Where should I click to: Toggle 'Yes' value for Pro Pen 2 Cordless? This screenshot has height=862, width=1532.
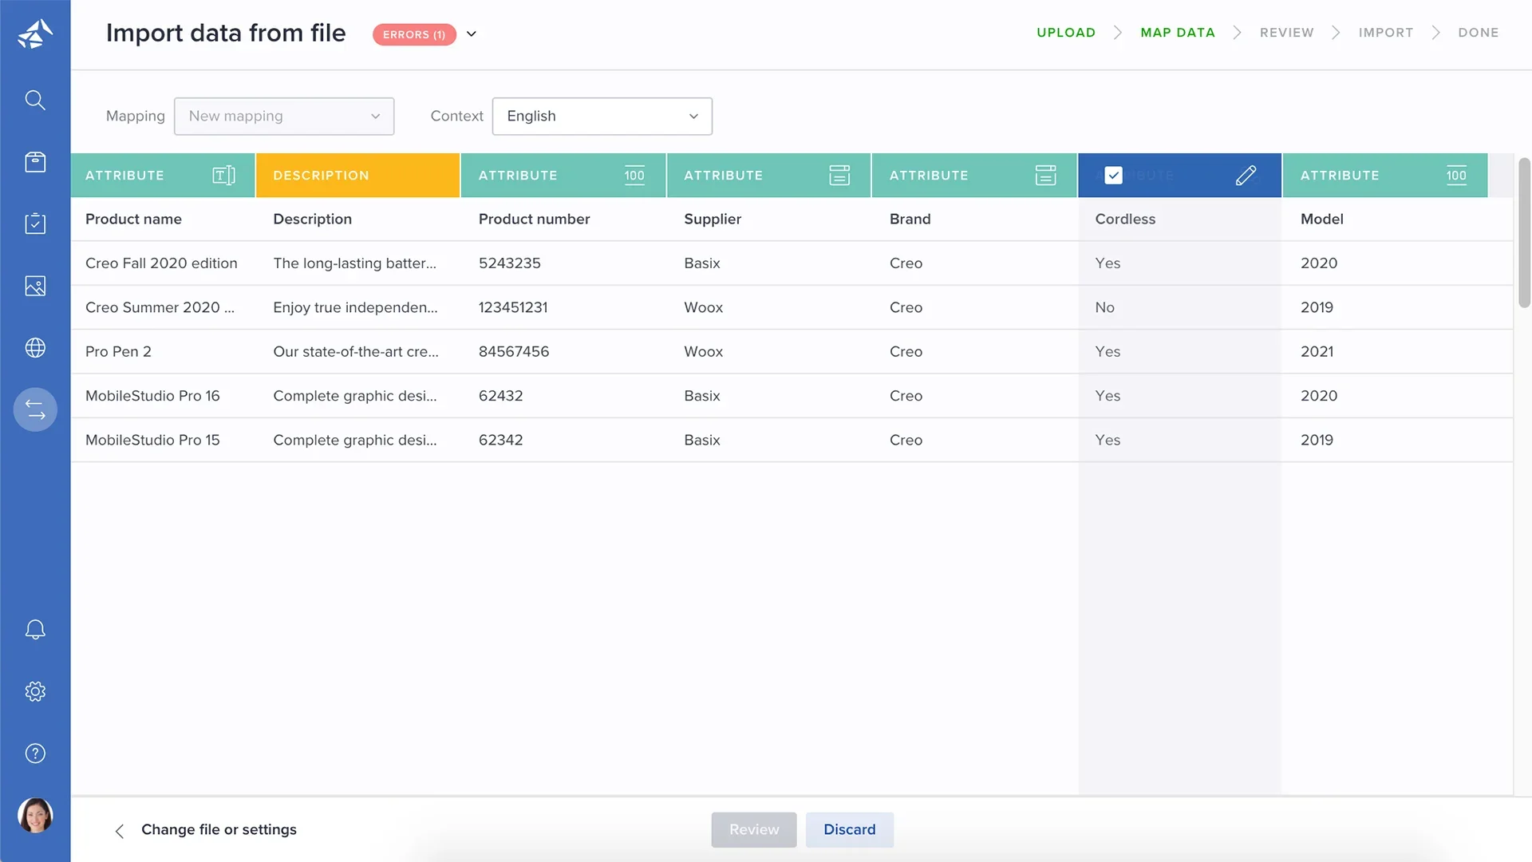click(x=1108, y=351)
